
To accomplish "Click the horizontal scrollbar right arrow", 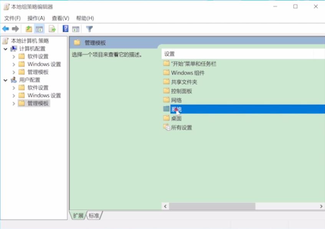I will point(321,206).
